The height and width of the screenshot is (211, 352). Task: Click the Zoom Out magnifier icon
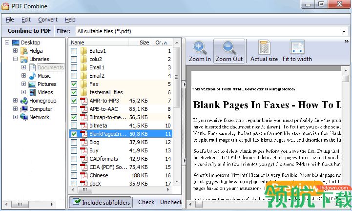coord(229,47)
